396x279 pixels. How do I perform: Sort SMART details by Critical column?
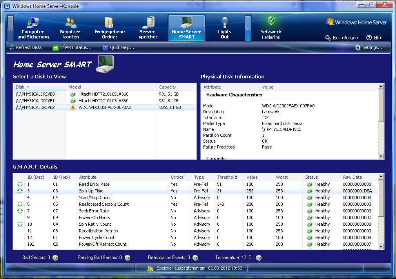tap(180, 177)
